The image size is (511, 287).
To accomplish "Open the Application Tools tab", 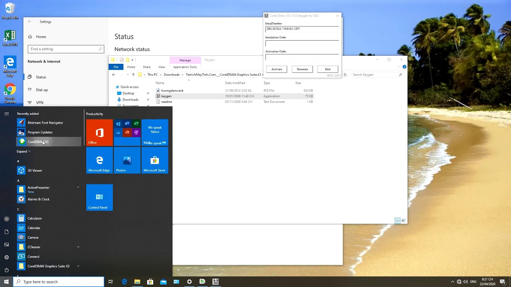I will point(185,67).
